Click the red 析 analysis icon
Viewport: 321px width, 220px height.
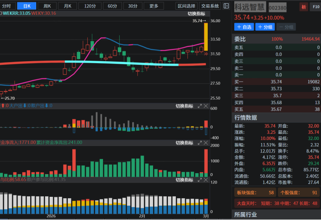click(304, 7)
